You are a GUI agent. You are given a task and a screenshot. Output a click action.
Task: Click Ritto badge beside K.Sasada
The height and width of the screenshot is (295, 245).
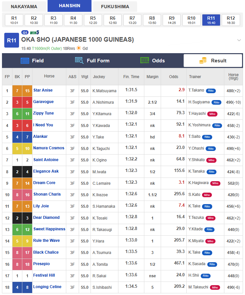[212, 264]
